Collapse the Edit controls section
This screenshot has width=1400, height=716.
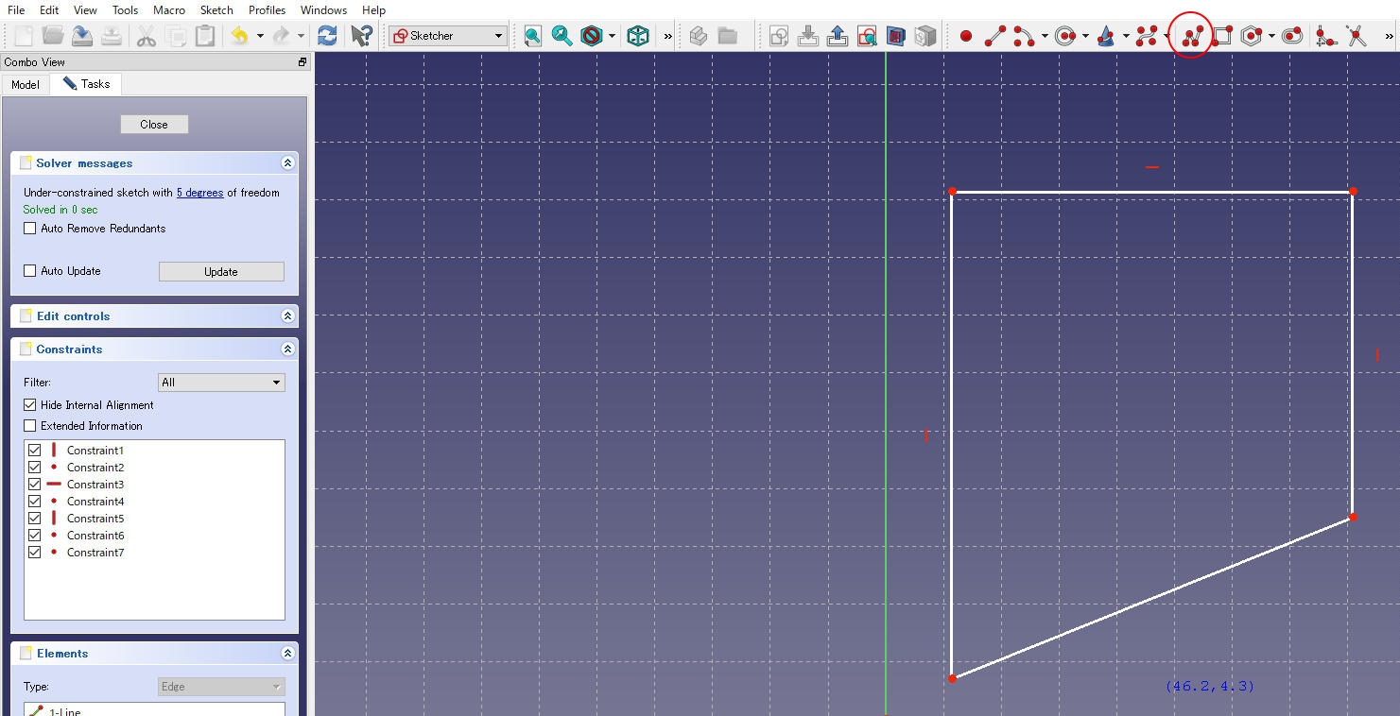tap(287, 316)
